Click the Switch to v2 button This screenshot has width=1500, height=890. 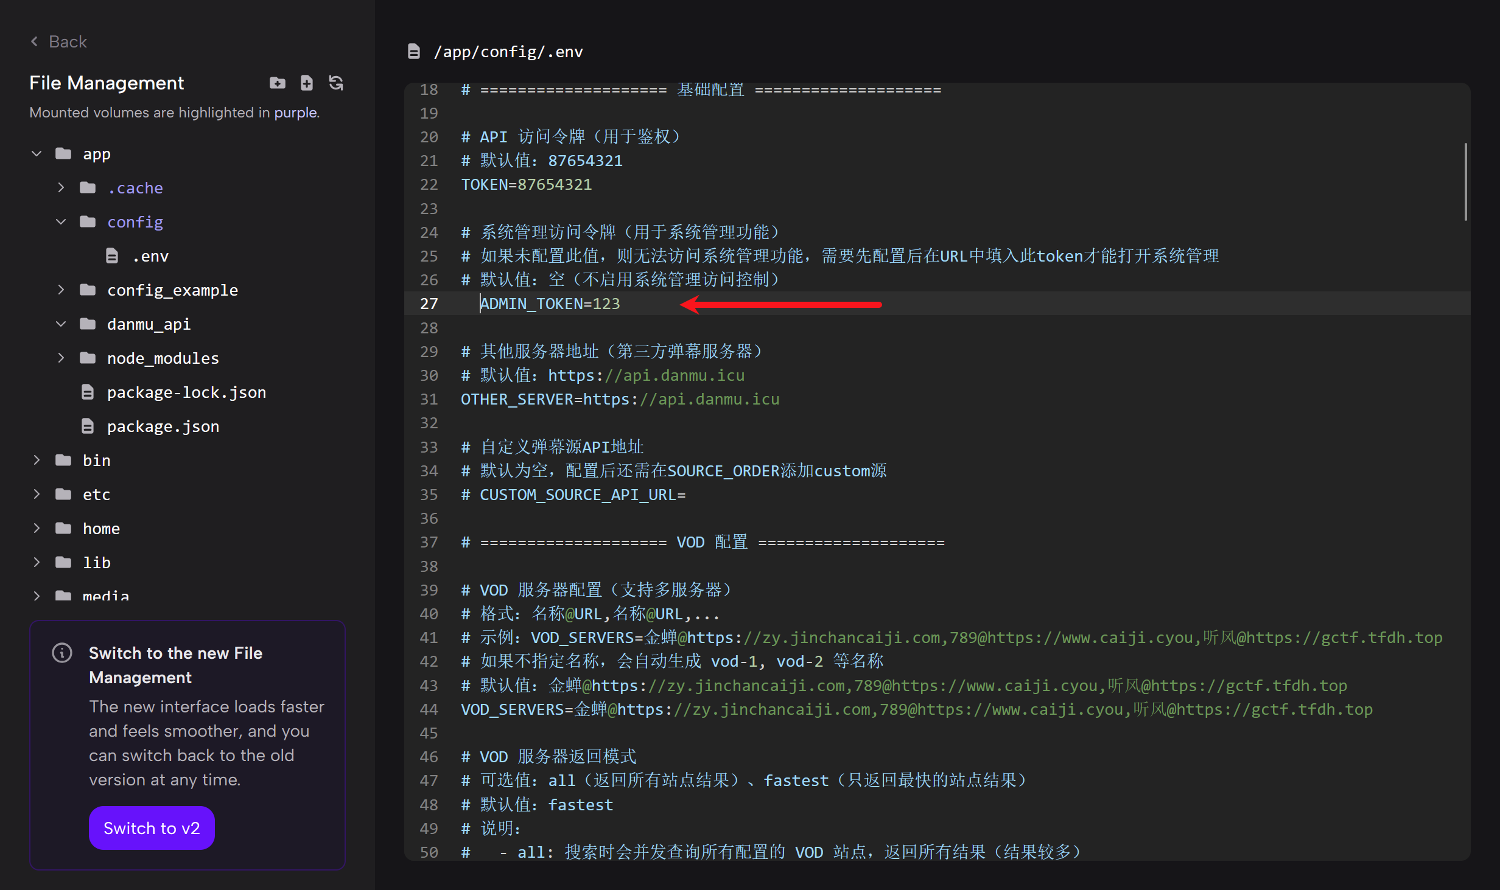(x=152, y=828)
